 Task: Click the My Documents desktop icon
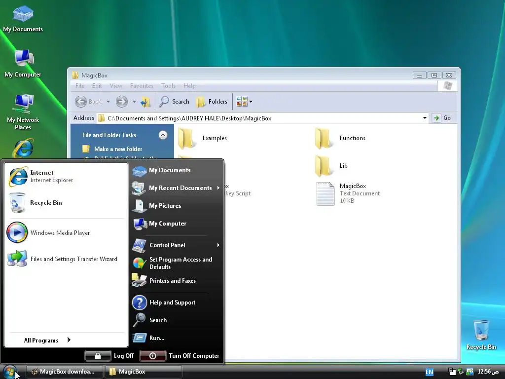pos(23,19)
